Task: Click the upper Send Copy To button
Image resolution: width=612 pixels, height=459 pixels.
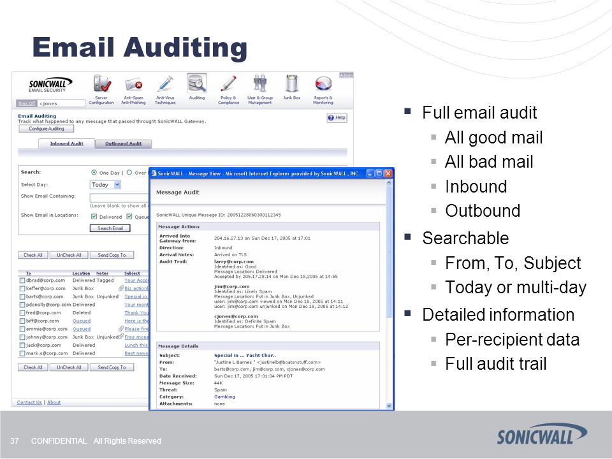Action: [112, 255]
